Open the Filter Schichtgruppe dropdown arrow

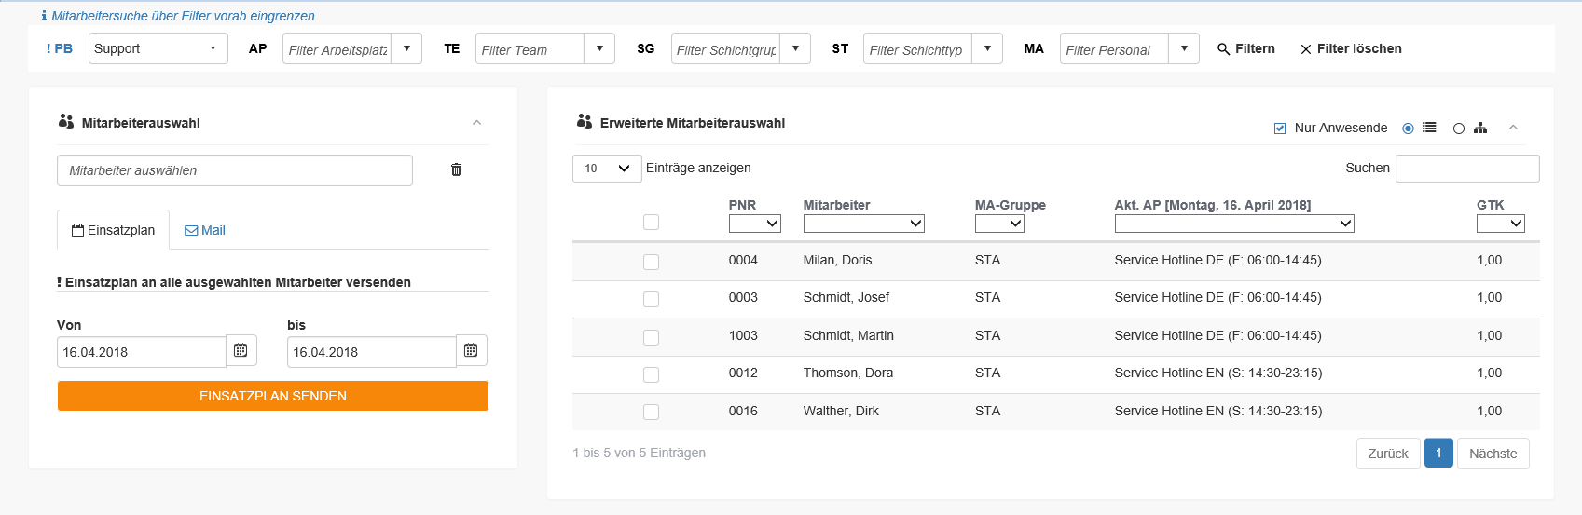click(x=795, y=48)
